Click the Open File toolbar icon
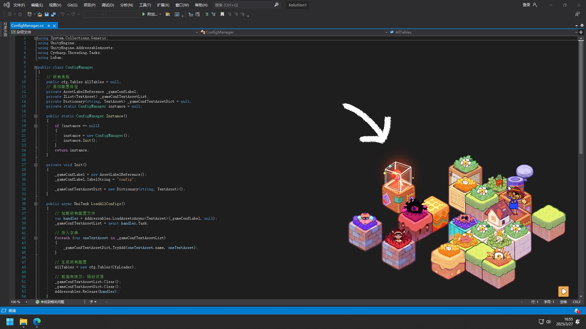Viewport: 586px width, 329px height. point(40,14)
